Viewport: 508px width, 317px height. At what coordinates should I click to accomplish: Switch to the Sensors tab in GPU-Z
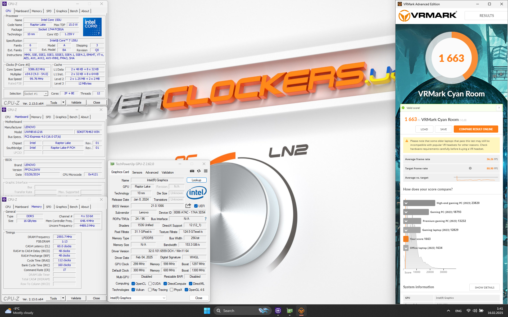(x=137, y=173)
